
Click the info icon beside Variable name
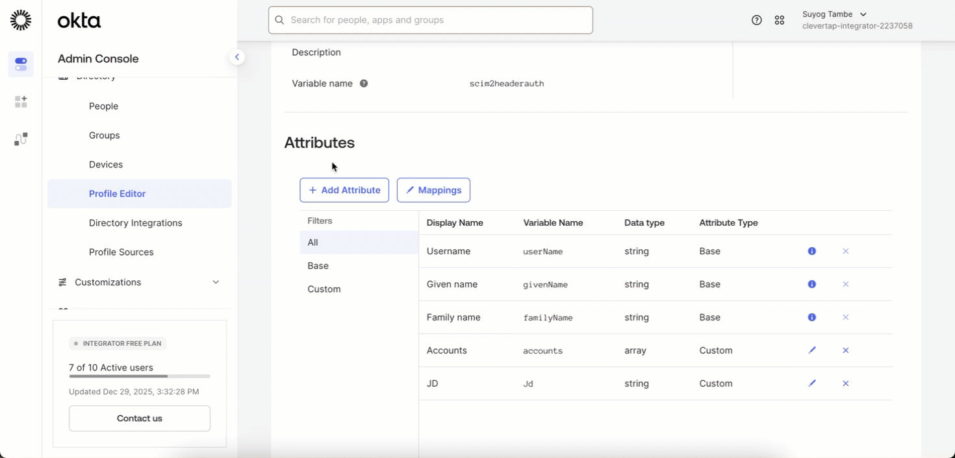click(363, 83)
